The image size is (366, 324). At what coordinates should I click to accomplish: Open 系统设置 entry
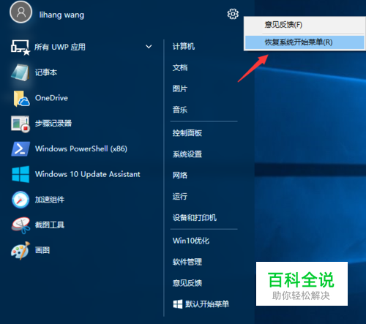click(187, 154)
